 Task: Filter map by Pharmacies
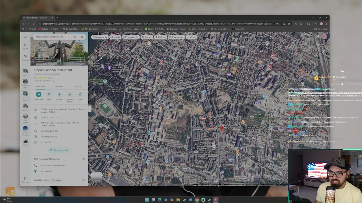(176, 37)
